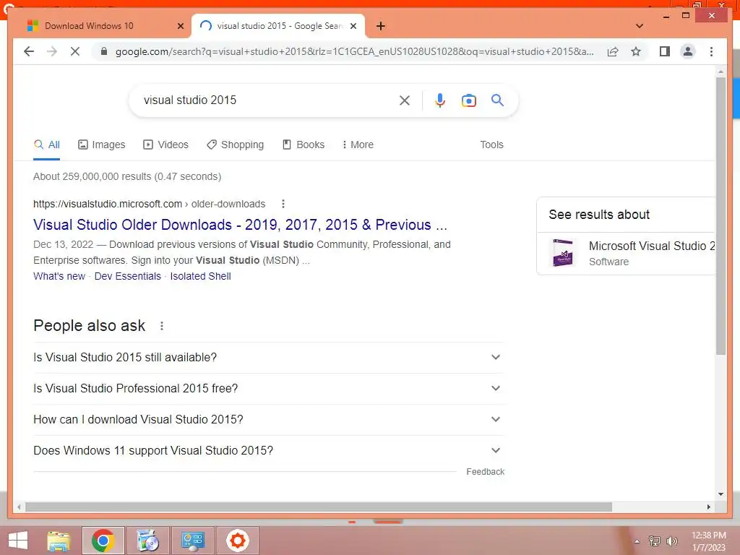This screenshot has height=555, width=740.
Task: Click the forward navigation arrow
Action: coord(52,51)
